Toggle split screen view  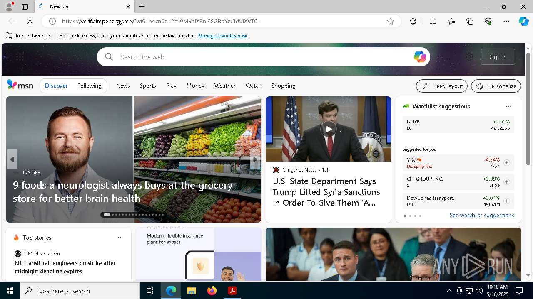(433, 21)
